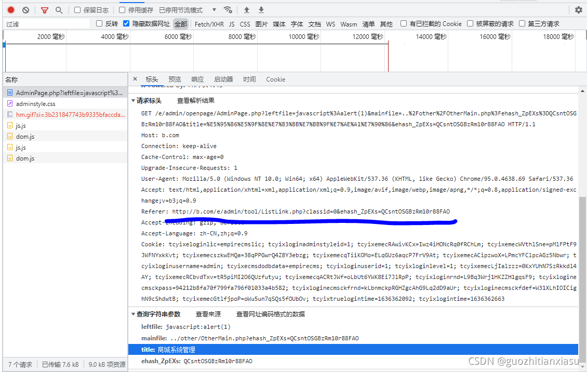Screen dimensions: 587x372
Task: Stop recording network log with red record icon
Action: pos(11,10)
